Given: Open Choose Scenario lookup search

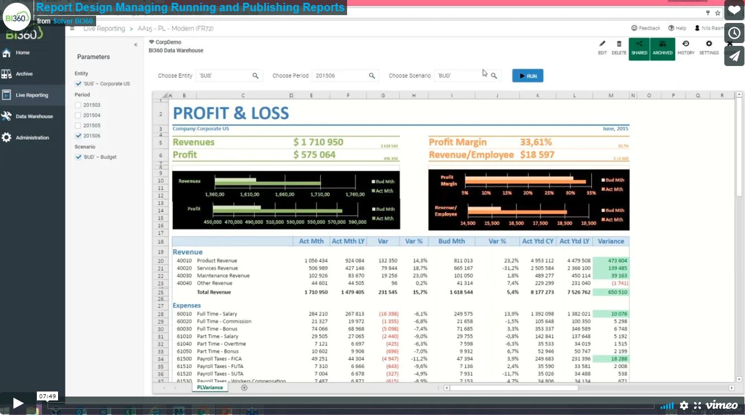Looking at the screenshot, I should point(494,76).
